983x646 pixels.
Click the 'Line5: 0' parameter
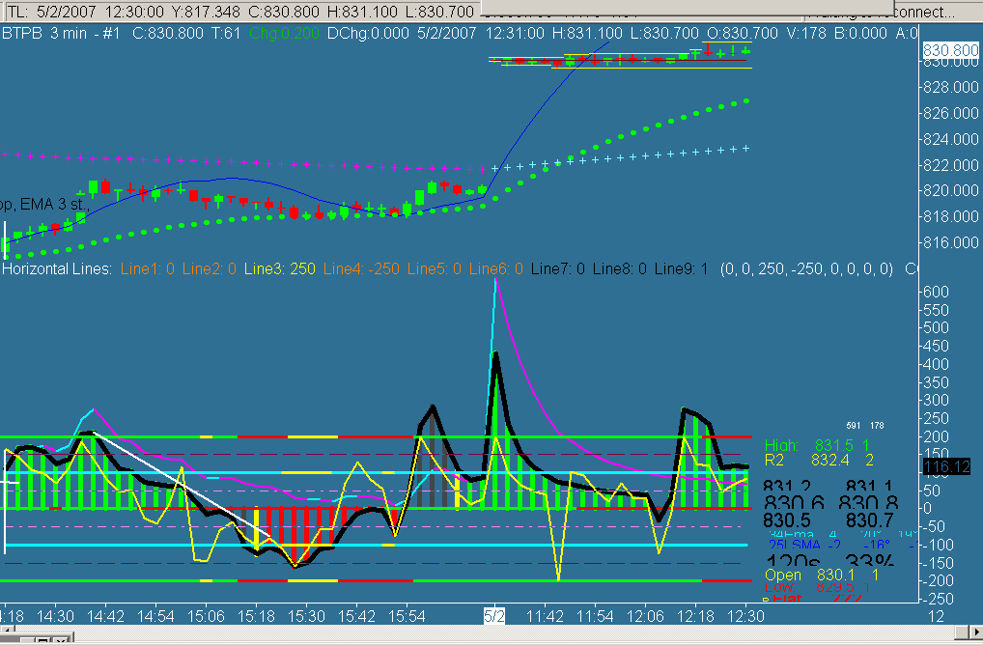point(434,269)
